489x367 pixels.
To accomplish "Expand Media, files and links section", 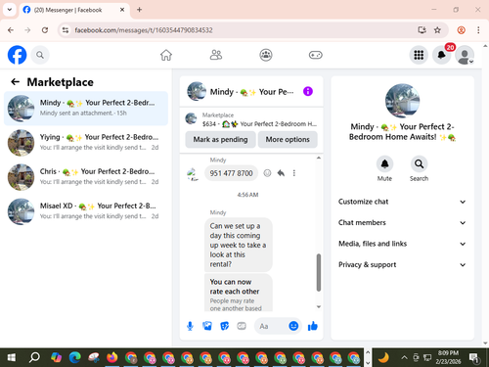I will tap(402, 244).
